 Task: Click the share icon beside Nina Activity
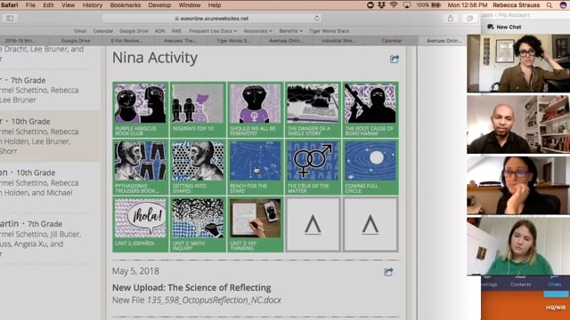click(x=395, y=59)
